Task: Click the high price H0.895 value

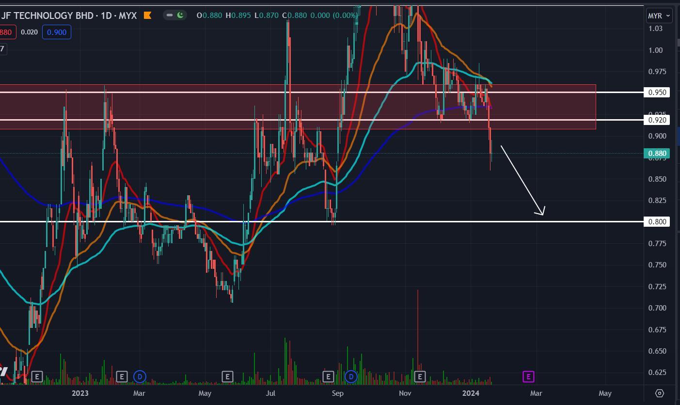Action: [237, 16]
